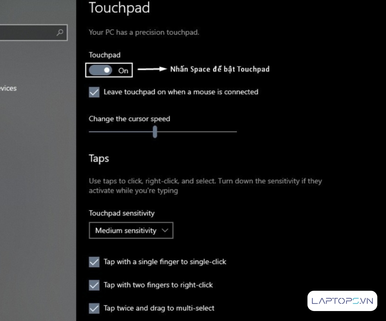Click the "Nhấn Space để bật Touchpad" annotation
The height and width of the screenshot is (321, 386).
click(220, 69)
